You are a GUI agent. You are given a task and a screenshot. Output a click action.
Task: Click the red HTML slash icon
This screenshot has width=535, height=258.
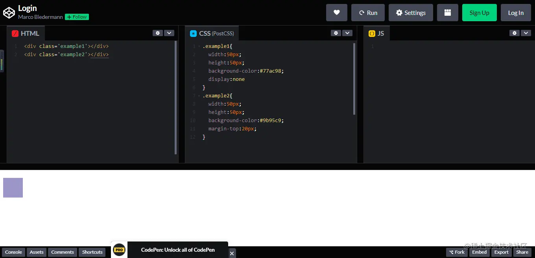(x=15, y=33)
